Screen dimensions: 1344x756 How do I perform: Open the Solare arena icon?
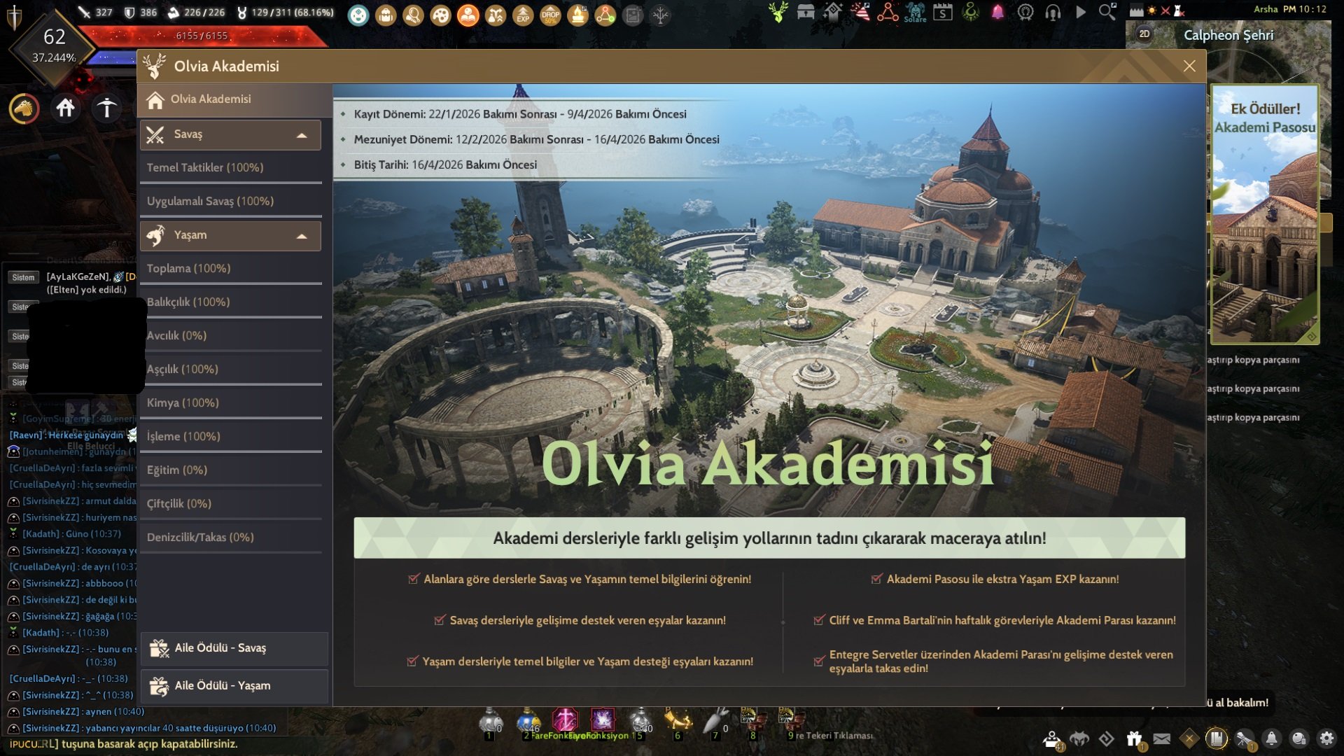(914, 12)
